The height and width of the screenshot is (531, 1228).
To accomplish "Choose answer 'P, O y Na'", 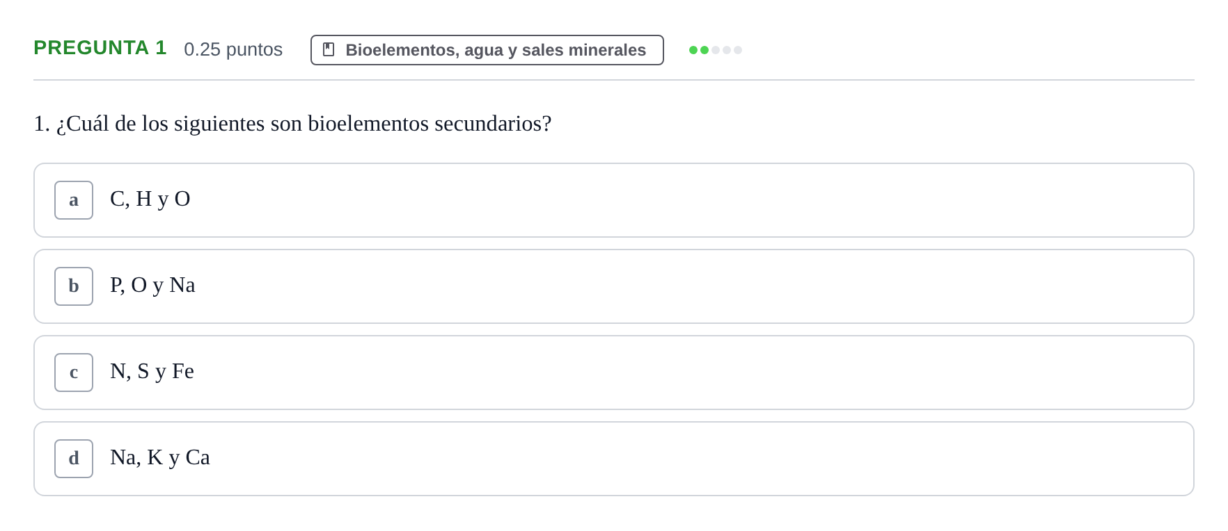I will [152, 286].
